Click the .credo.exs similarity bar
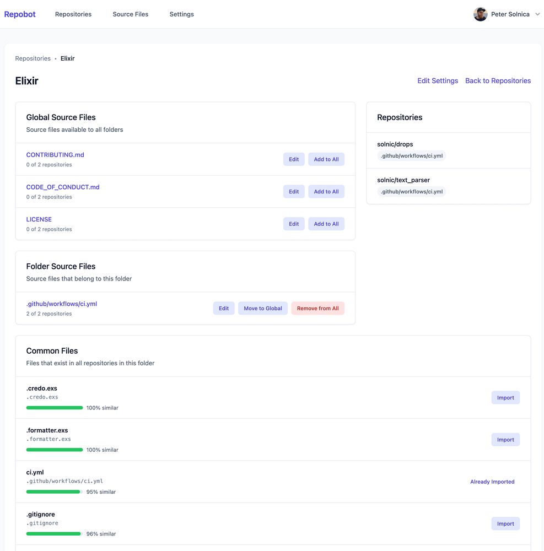The height and width of the screenshot is (551, 544). point(55,408)
